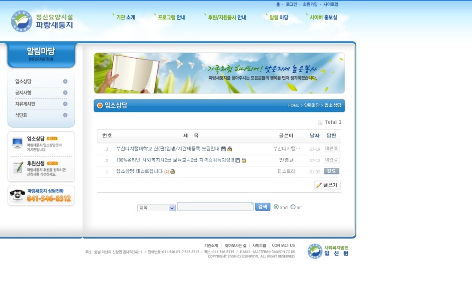Click the notepad icon beside 후원신청
This screenshot has height=308, width=472.
pyautogui.click(x=17, y=167)
